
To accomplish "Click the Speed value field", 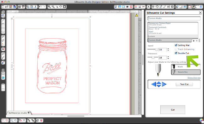I will [x=163, y=49].
